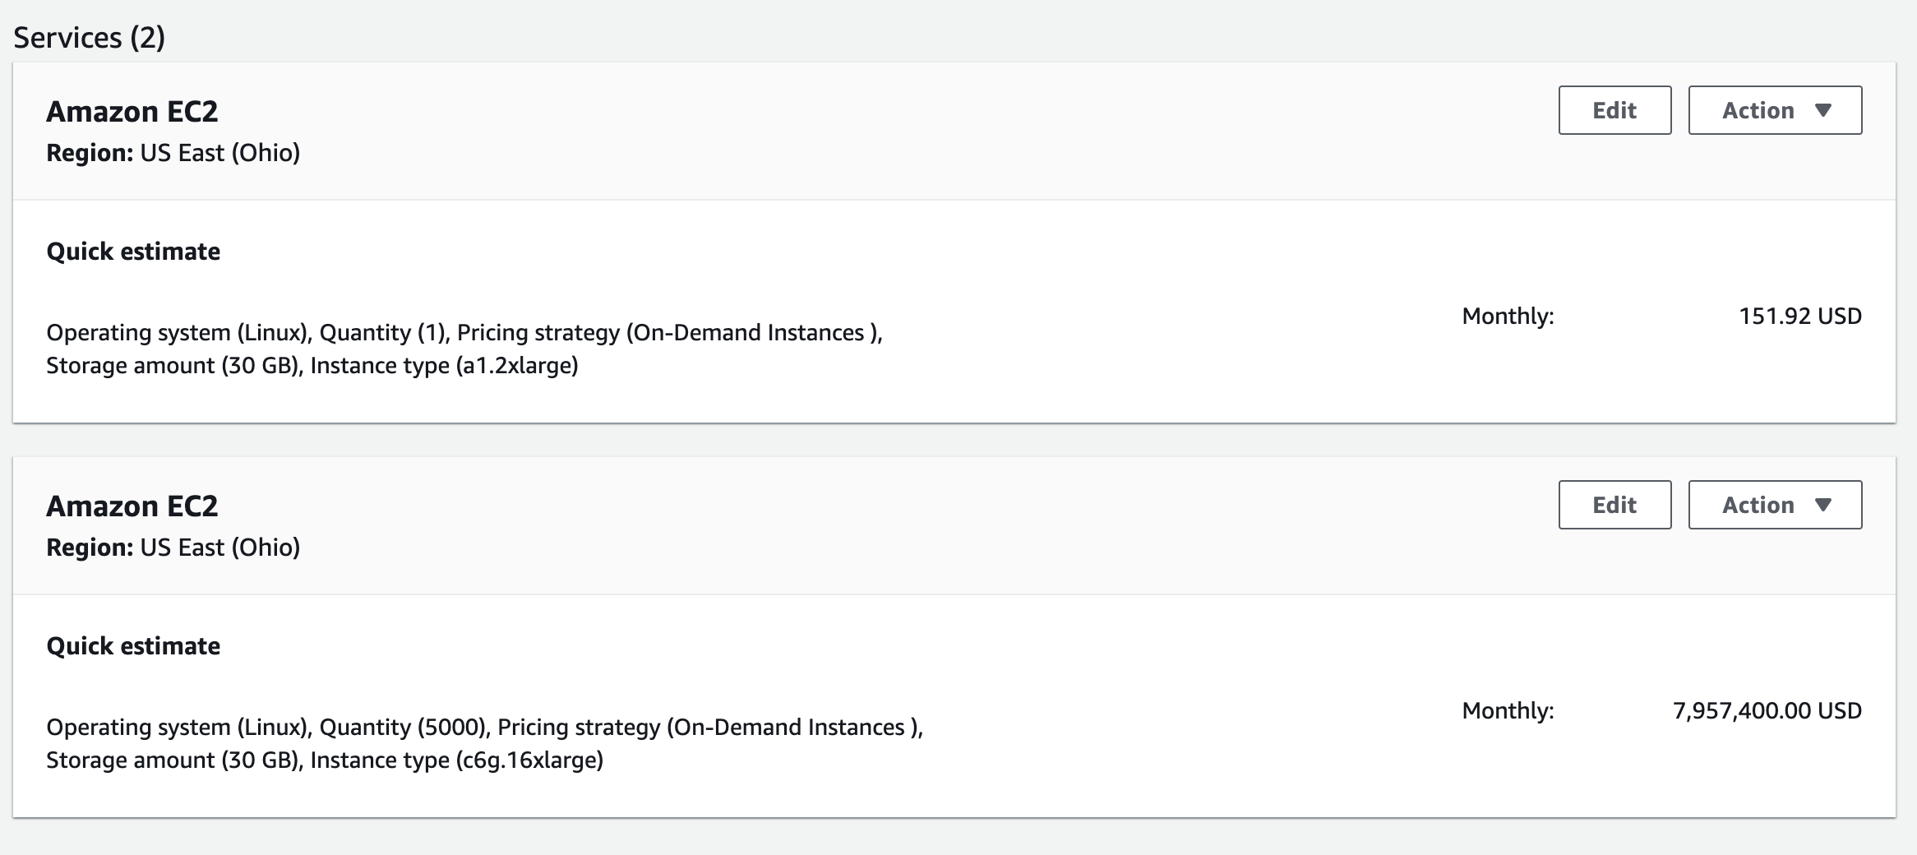Screen dimensions: 1917x855
Task: Click the Monthly label beside 7,957,400.00 USD
Action: 1508,711
